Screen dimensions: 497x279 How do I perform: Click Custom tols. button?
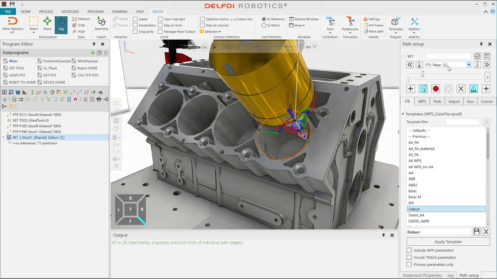pyautogui.click(x=242, y=19)
